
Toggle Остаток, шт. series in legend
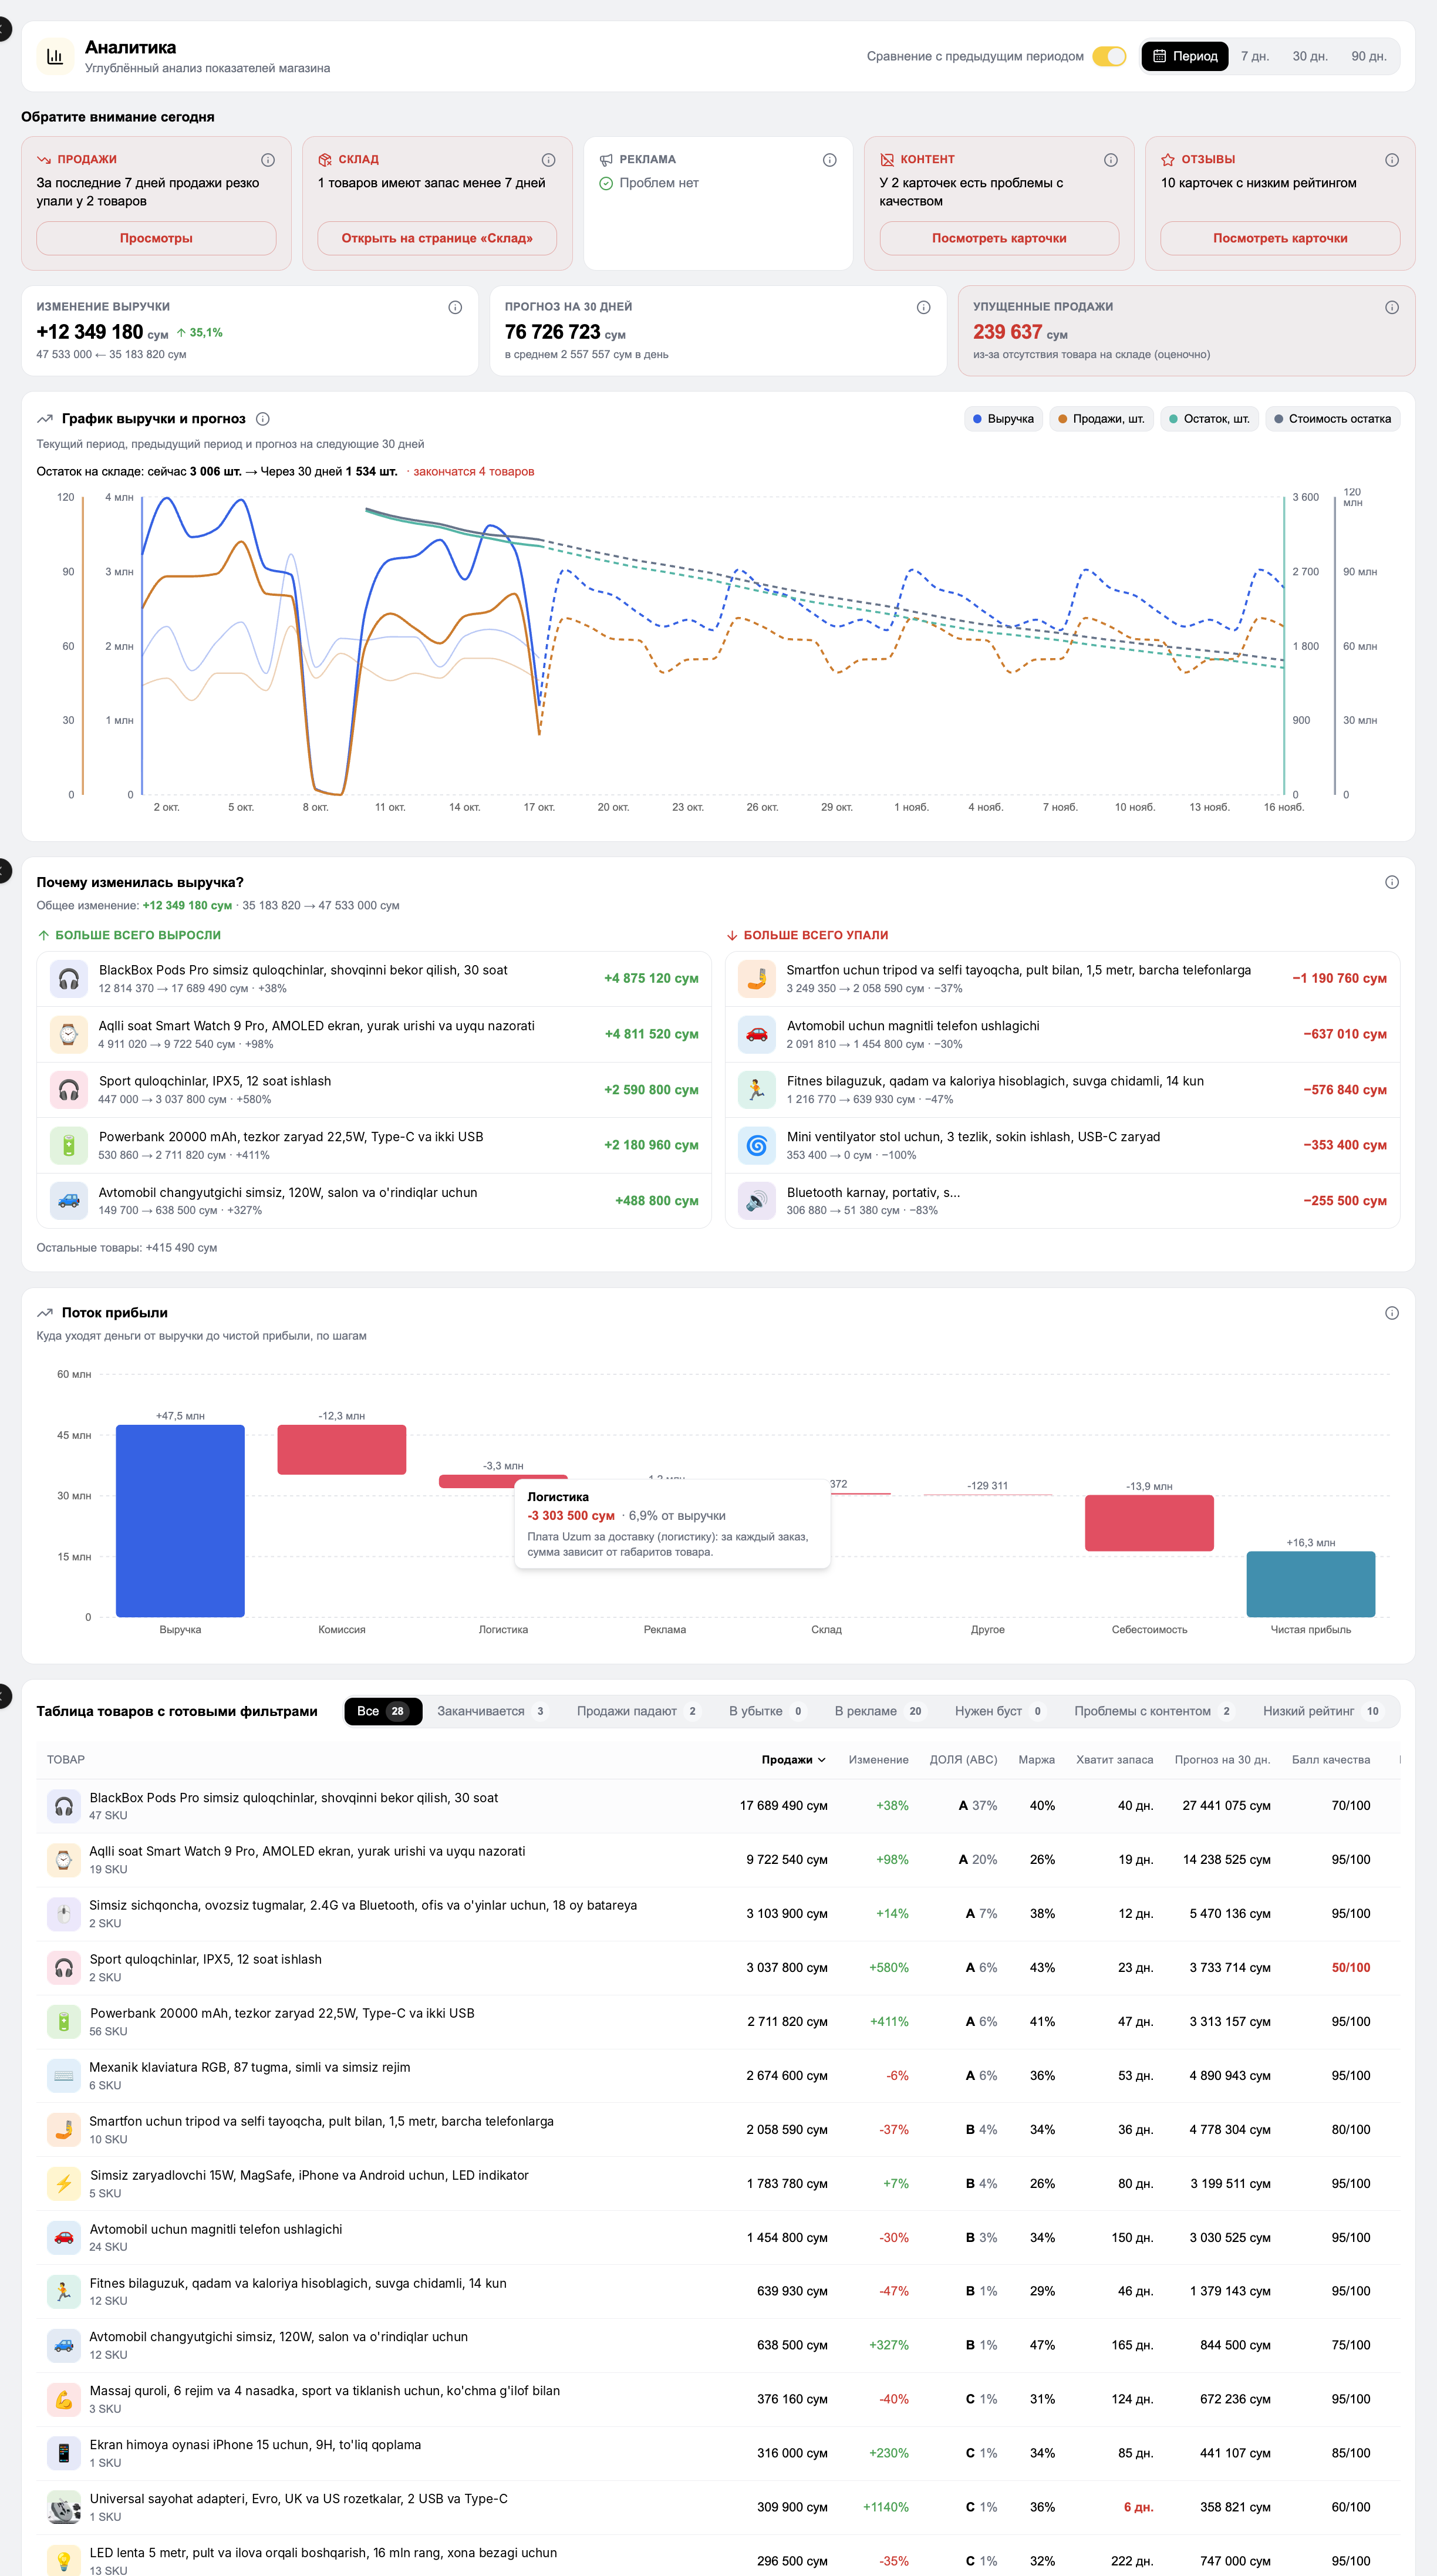(x=1209, y=419)
